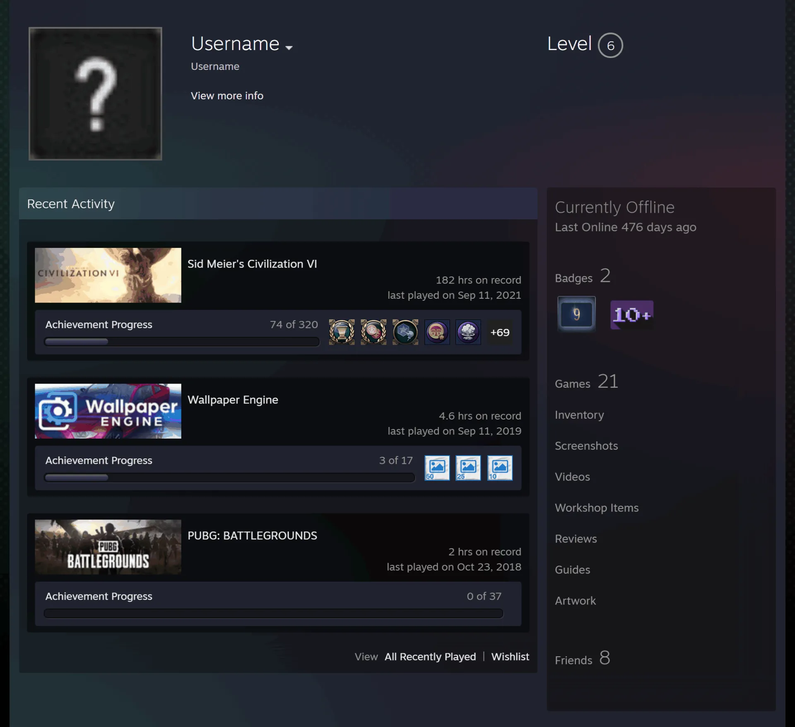Viewport: 795px width, 727px height.
Task: Open the Wallpaper Engine title link
Action: (233, 400)
